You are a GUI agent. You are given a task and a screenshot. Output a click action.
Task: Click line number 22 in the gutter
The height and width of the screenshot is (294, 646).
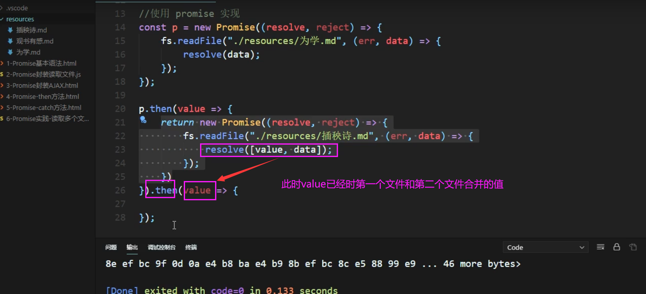[120, 136]
